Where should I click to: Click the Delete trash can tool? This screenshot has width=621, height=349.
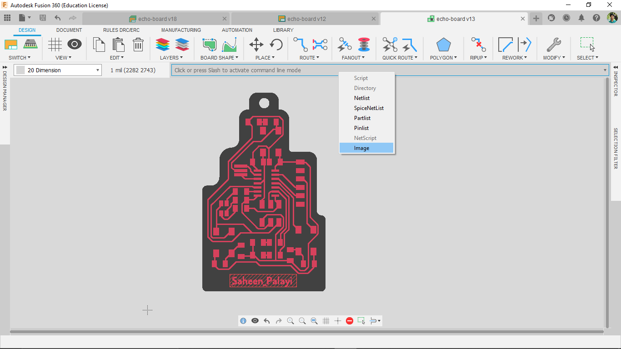(138, 45)
